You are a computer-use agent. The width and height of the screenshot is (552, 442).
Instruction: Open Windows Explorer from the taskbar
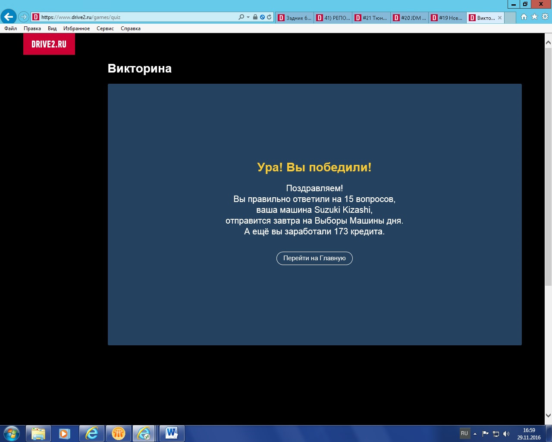click(x=38, y=433)
